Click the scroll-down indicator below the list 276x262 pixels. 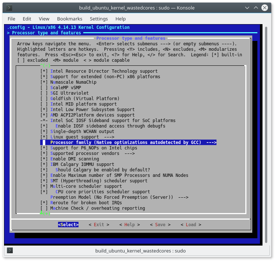click(x=45, y=213)
